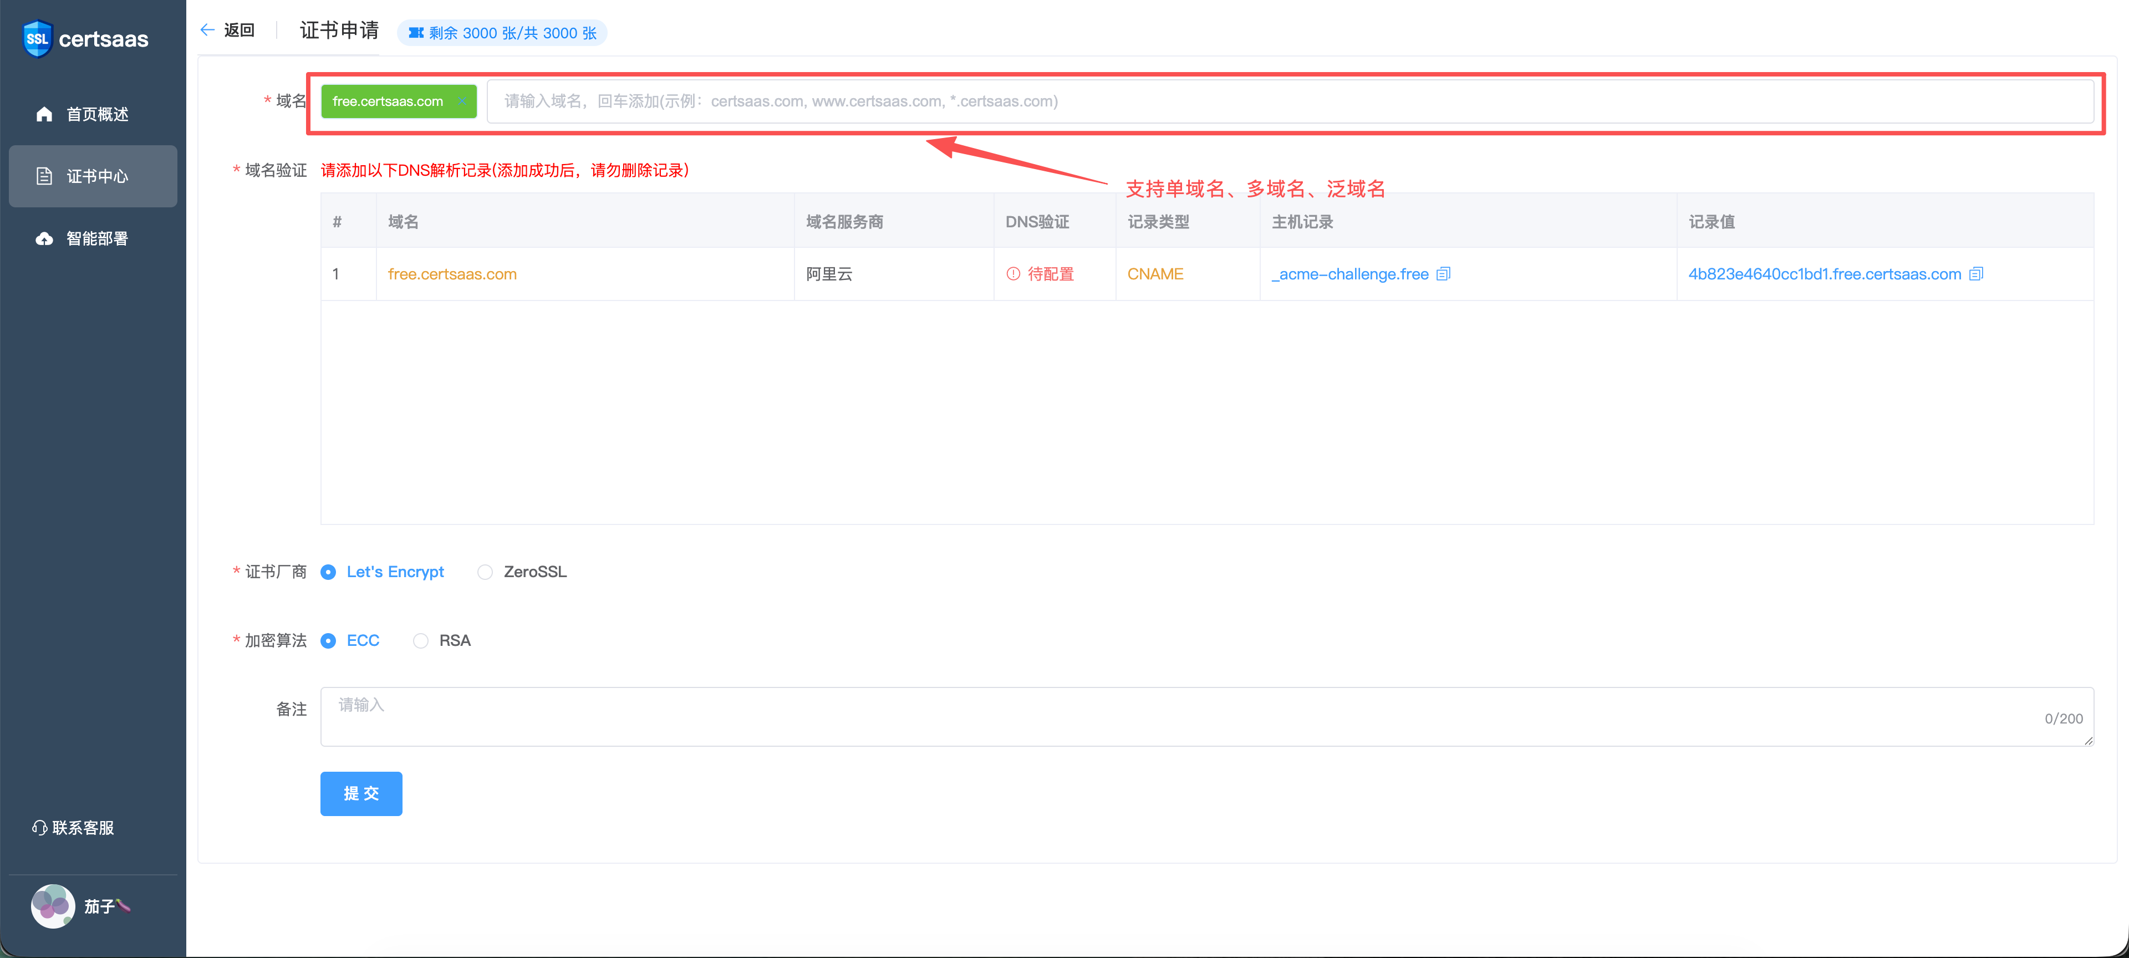2129x958 pixels.
Task: Click the 首页概述 menu label
Action: tap(98, 114)
